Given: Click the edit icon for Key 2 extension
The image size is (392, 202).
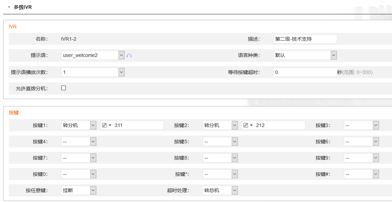Looking at the screenshot, I should [x=246, y=125].
